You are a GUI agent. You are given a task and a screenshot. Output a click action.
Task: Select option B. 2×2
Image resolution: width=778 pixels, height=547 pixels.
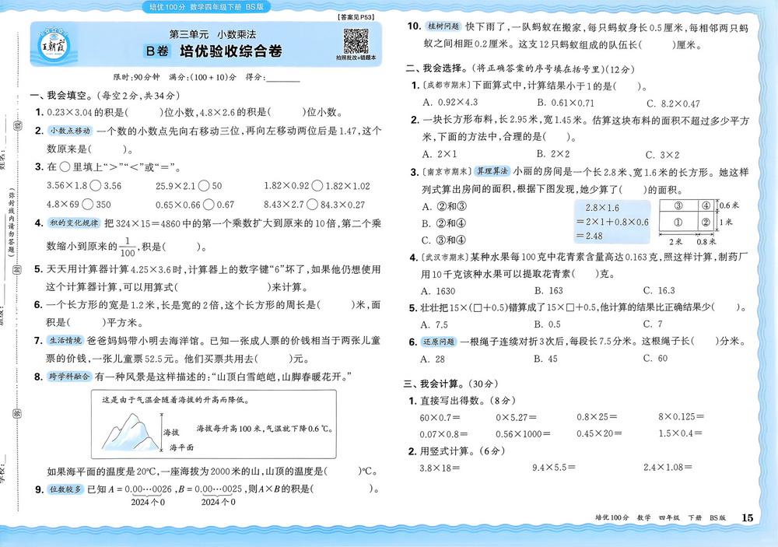552,154
